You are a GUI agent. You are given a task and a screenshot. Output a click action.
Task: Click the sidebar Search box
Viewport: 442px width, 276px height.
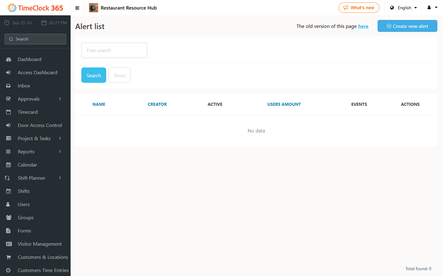click(x=35, y=39)
